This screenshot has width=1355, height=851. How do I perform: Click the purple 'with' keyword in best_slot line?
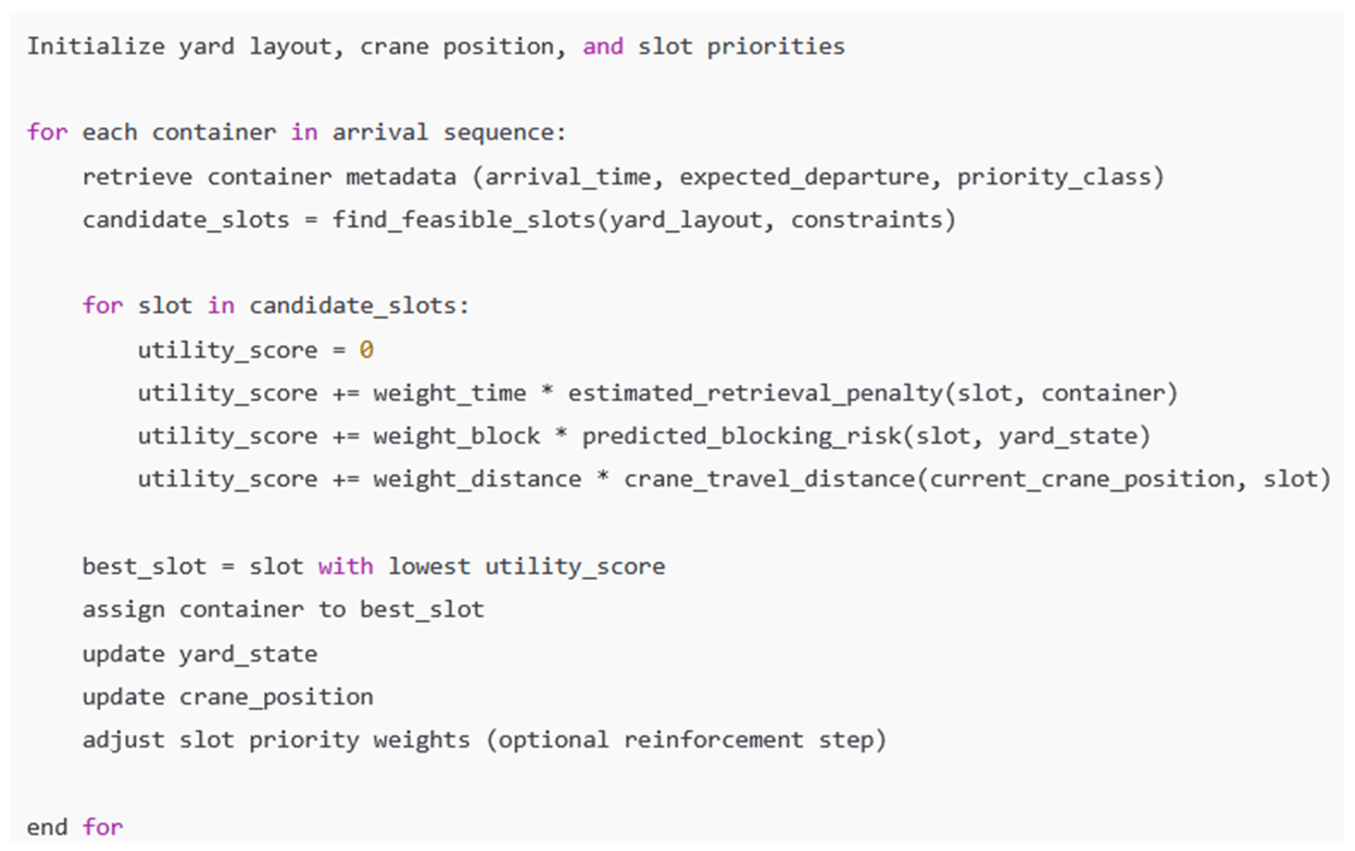coord(345,566)
